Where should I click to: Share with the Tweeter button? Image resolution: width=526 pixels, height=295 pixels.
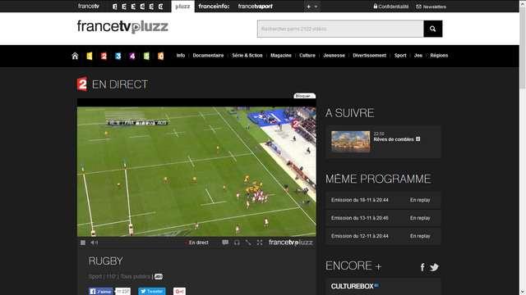[152, 292]
